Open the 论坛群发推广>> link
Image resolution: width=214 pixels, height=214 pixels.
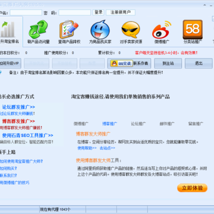click(x=18, y=107)
